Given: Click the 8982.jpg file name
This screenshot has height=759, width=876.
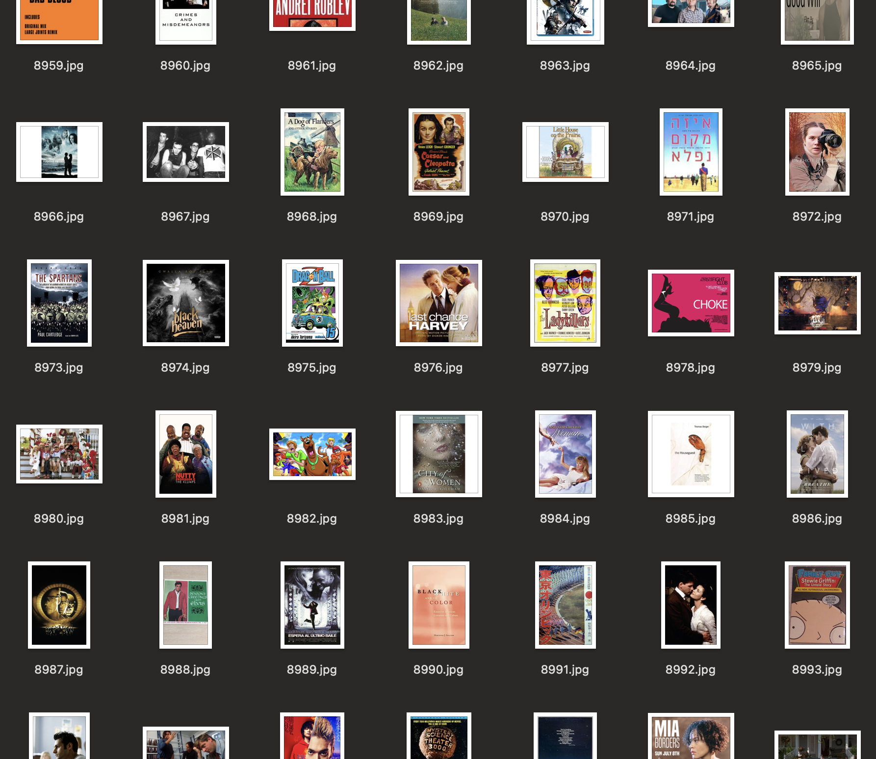Looking at the screenshot, I should (x=312, y=519).
